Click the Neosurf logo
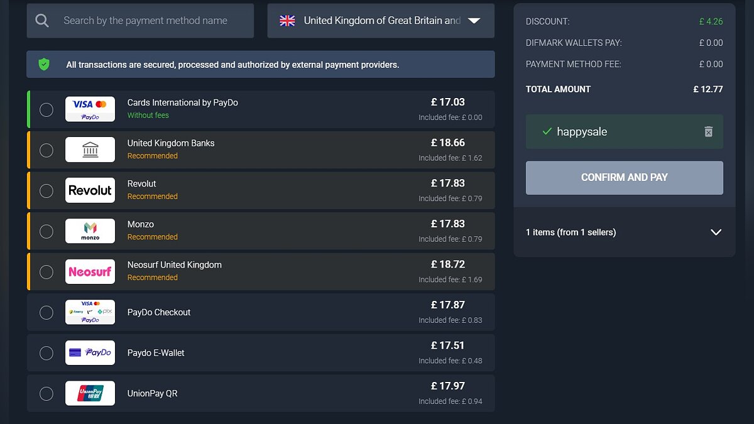The image size is (754, 424). pyautogui.click(x=90, y=271)
